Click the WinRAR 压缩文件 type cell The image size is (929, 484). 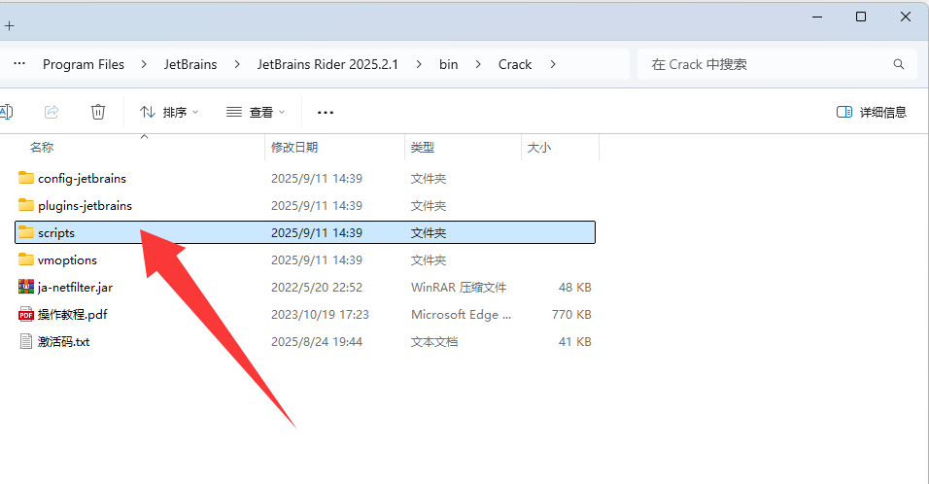pyautogui.click(x=459, y=288)
